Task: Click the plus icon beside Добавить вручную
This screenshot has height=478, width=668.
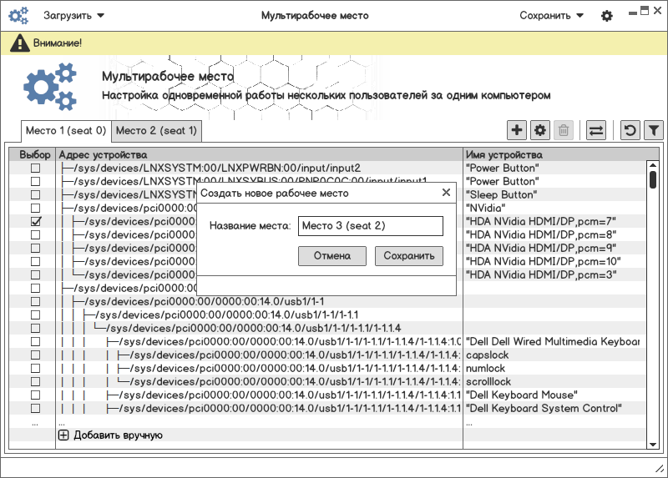Action: pos(63,435)
